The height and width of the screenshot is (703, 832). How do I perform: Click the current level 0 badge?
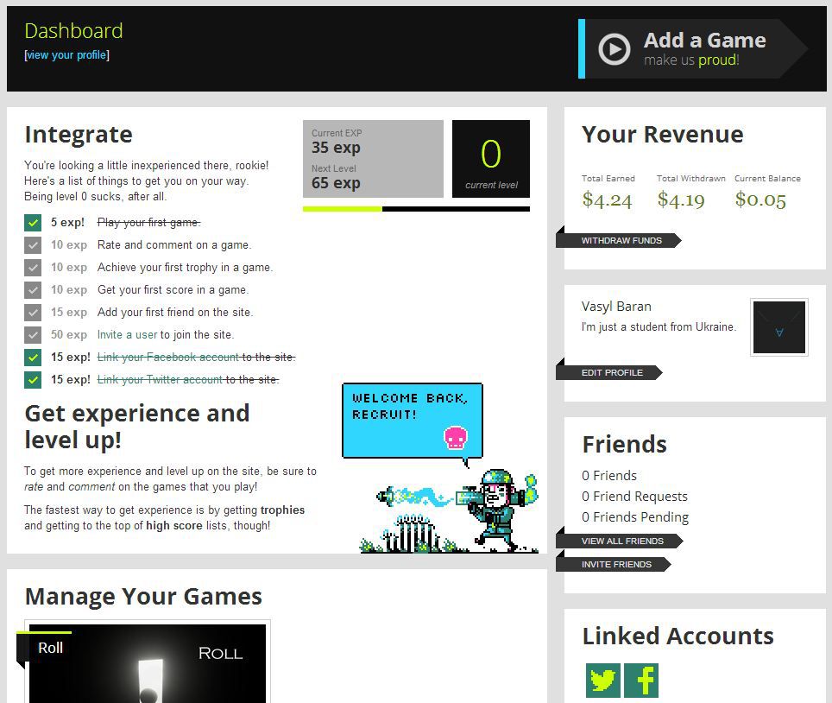click(490, 158)
